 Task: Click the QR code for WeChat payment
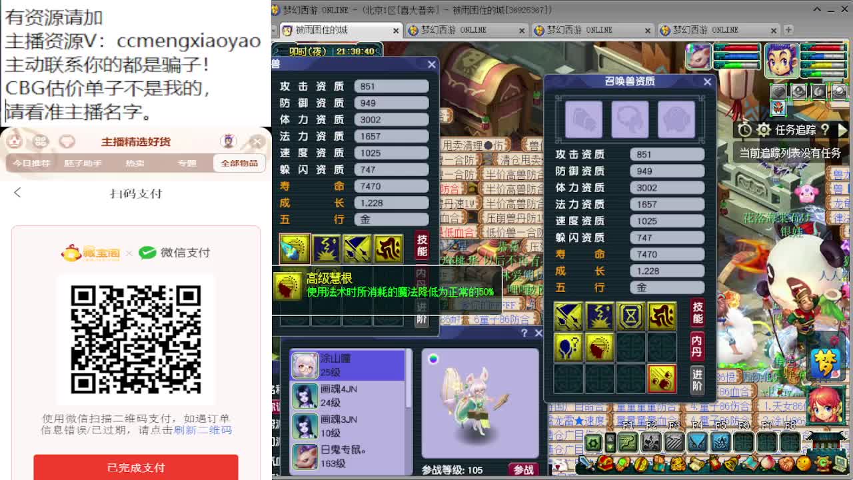pos(136,339)
